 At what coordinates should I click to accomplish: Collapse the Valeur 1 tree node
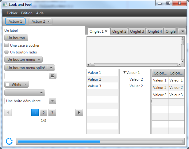click(124, 73)
